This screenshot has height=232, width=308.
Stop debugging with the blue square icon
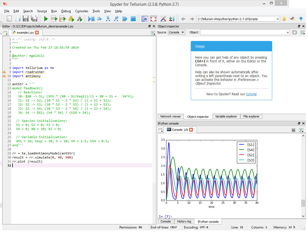pyautogui.click(x=133, y=19)
